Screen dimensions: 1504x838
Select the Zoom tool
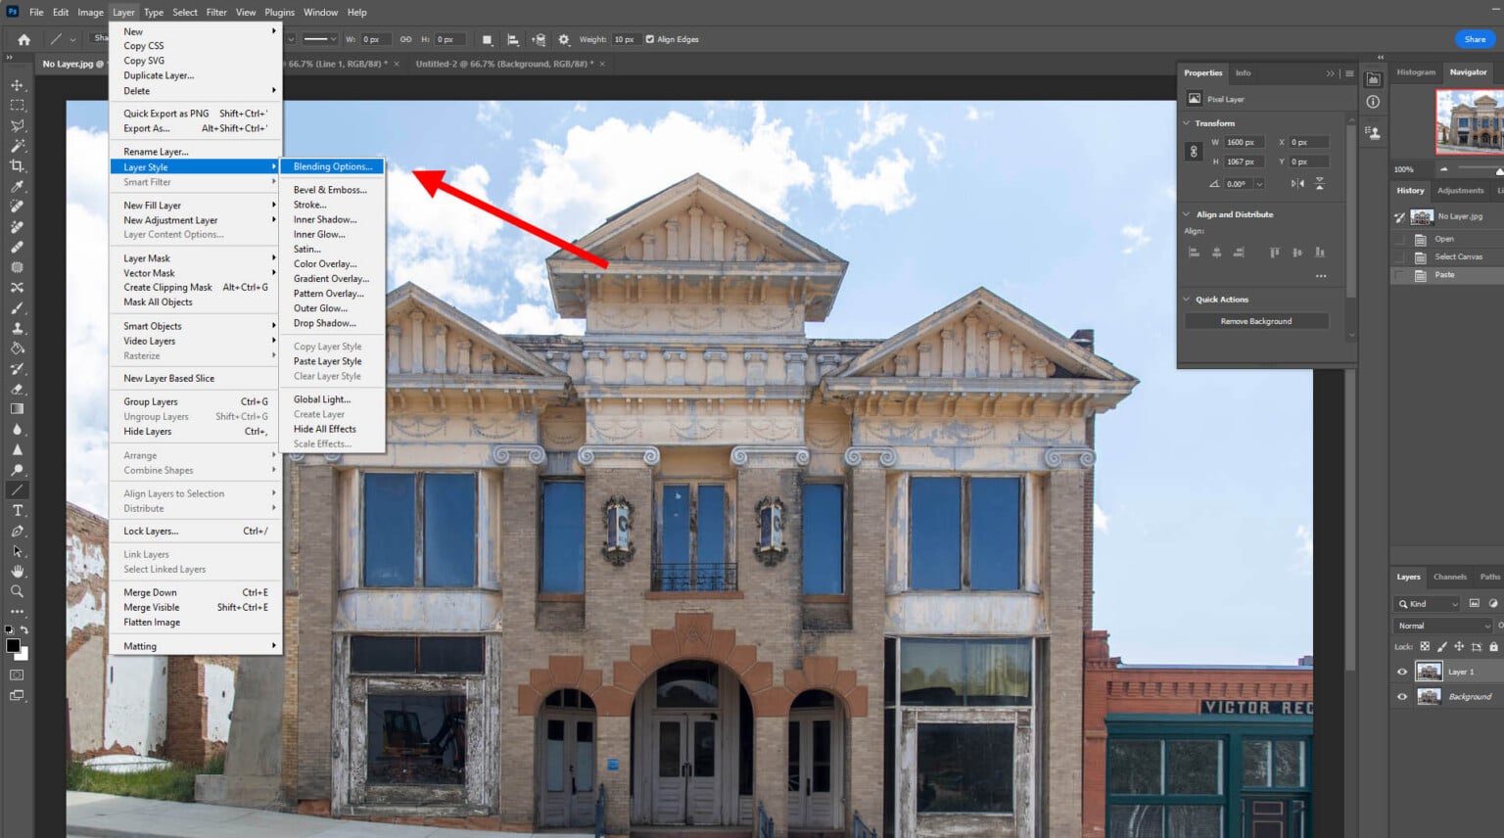point(16,590)
